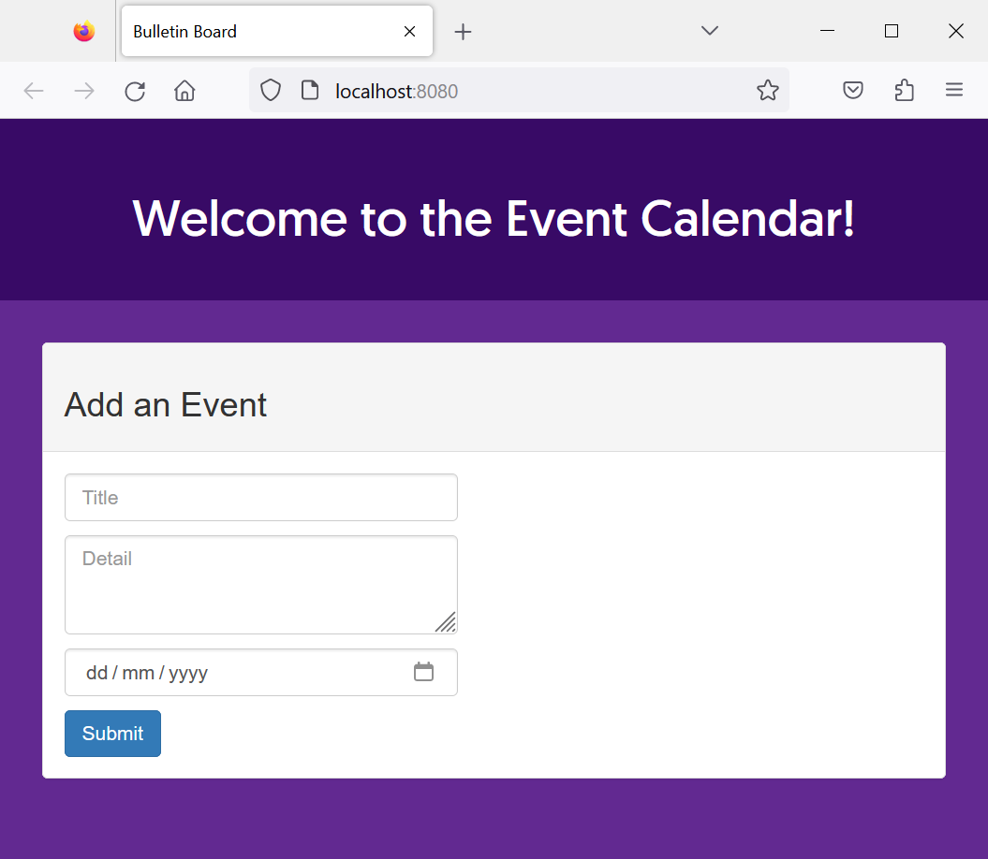The image size is (988, 859).
Task: Close the Firefox window
Action: [x=956, y=31]
